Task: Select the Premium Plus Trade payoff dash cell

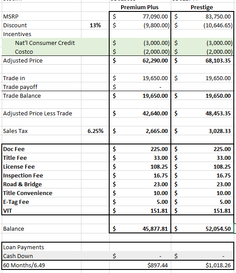Action: point(140,87)
